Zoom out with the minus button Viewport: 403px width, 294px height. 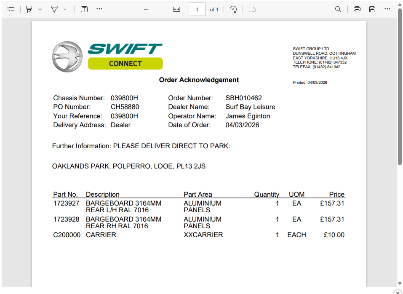pyautogui.click(x=146, y=9)
